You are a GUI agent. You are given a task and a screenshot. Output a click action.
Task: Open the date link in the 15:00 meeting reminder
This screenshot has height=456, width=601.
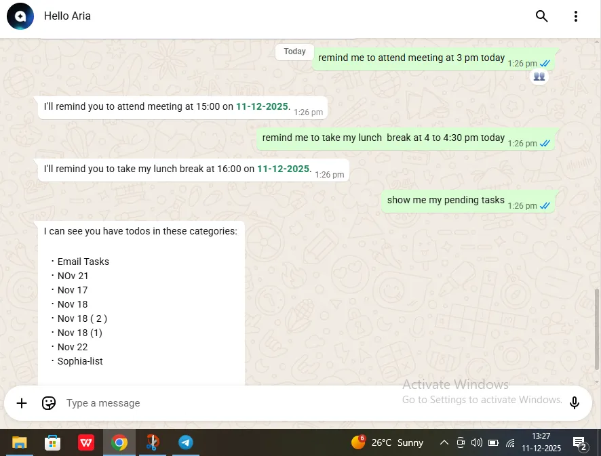pyautogui.click(x=262, y=106)
